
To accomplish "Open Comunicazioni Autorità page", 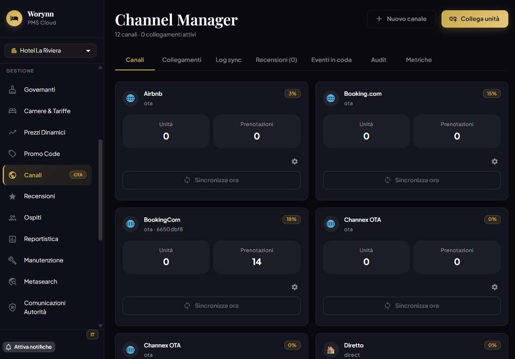I will [48, 307].
